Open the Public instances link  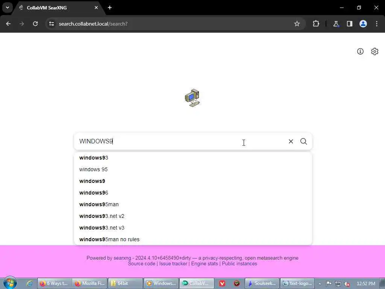[x=239, y=264]
